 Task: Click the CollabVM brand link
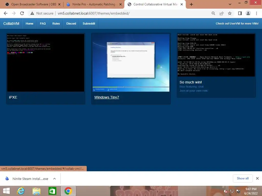click(11, 23)
